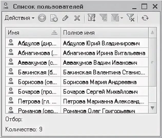Click the X delete user icon
This screenshot has height=138, width=162.
point(77,18)
